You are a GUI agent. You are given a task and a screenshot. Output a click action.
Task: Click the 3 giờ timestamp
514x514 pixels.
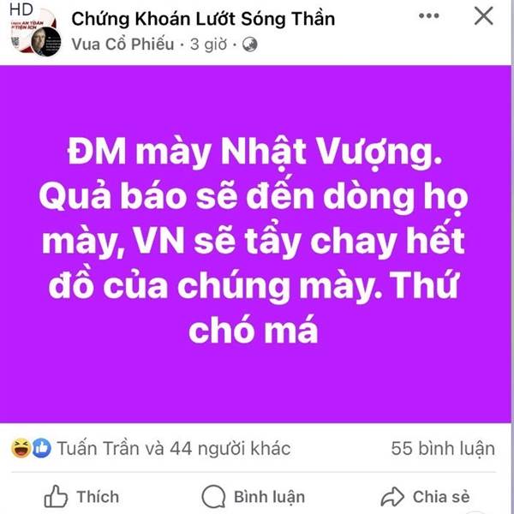point(208,45)
